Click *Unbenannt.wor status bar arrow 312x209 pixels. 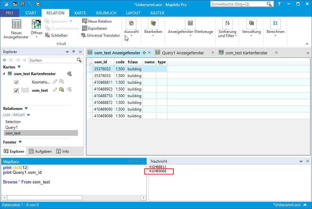pos(305,205)
